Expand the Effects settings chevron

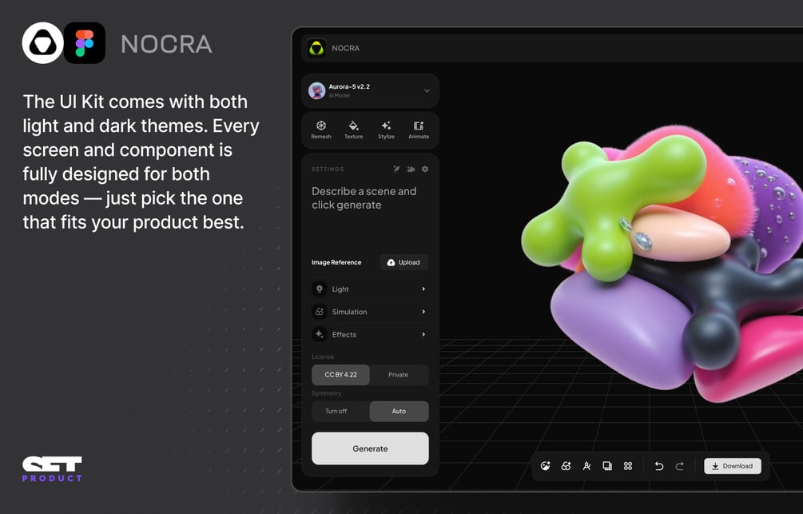(x=423, y=334)
